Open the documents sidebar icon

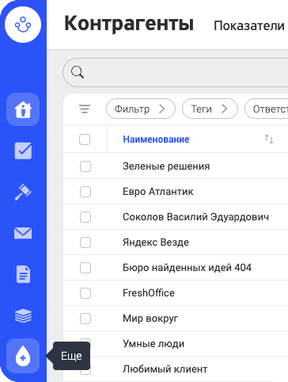pos(23,274)
